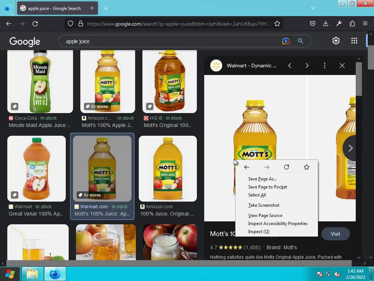Open the Downloads toolbar icon
Screen dimensions: 374x281
[325, 23]
